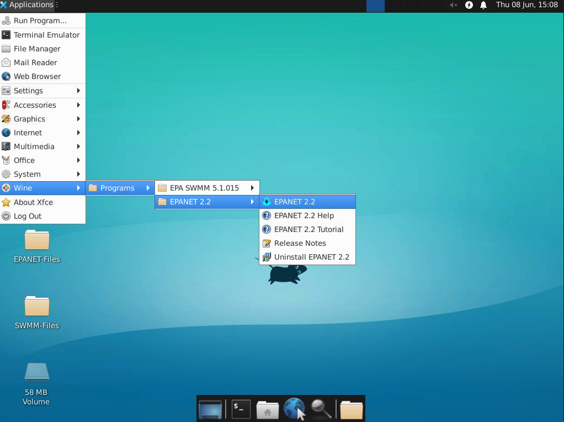Click Log Out menu entry
Screen dimensions: 564x422
pos(42,216)
